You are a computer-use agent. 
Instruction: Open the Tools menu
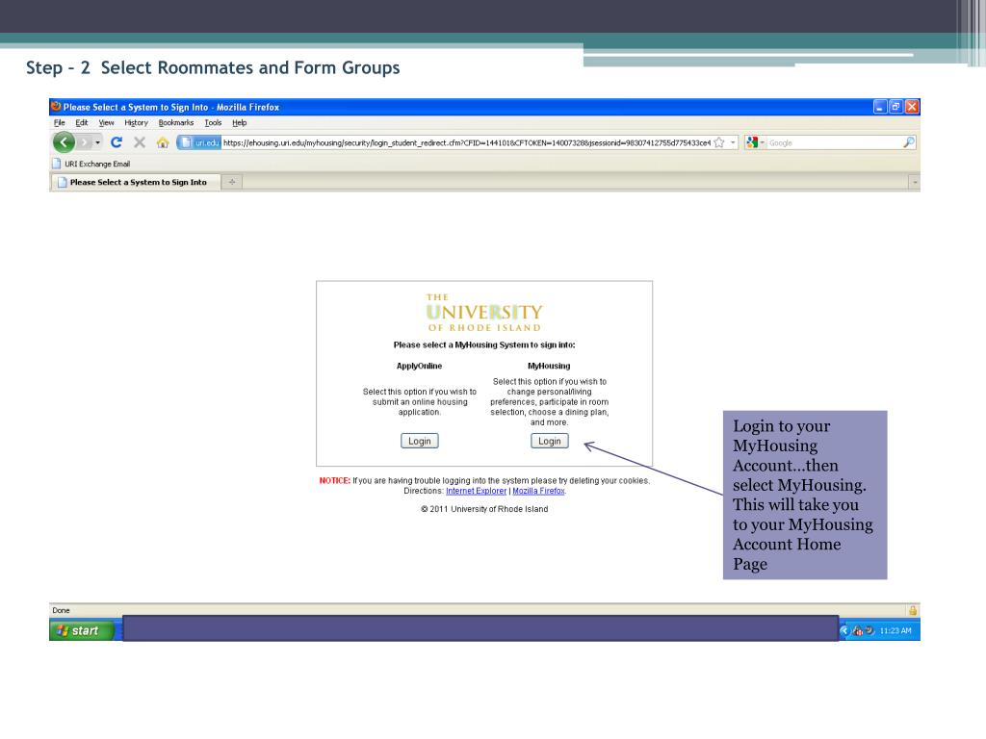click(x=213, y=123)
